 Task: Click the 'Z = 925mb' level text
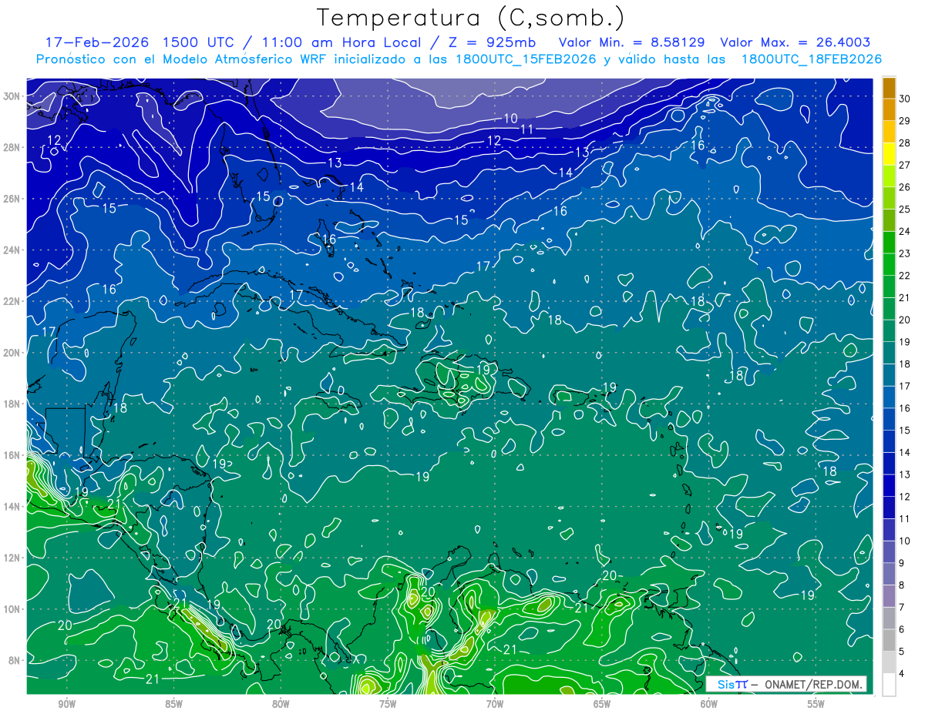coord(493,42)
